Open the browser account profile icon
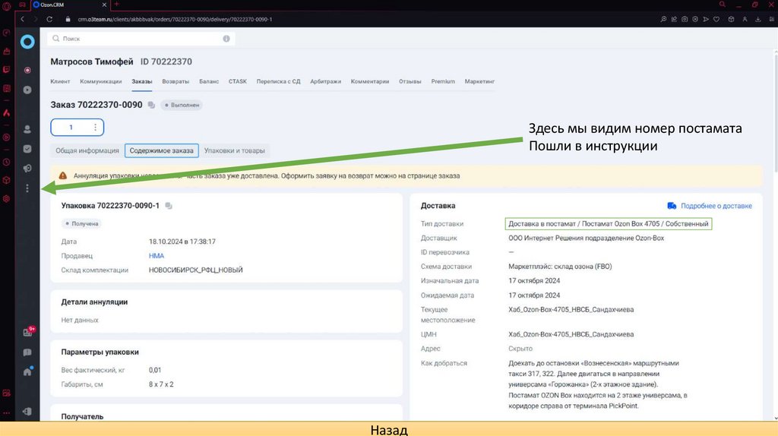The image size is (778, 436). pyautogui.click(x=745, y=19)
